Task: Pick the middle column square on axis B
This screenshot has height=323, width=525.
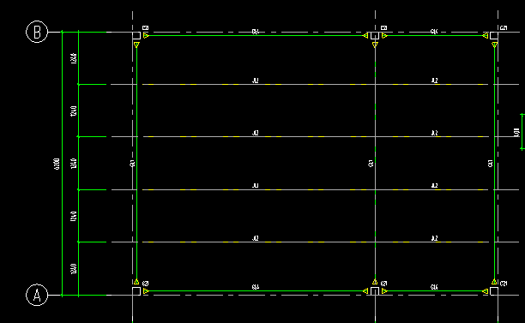Action: point(375,35)
